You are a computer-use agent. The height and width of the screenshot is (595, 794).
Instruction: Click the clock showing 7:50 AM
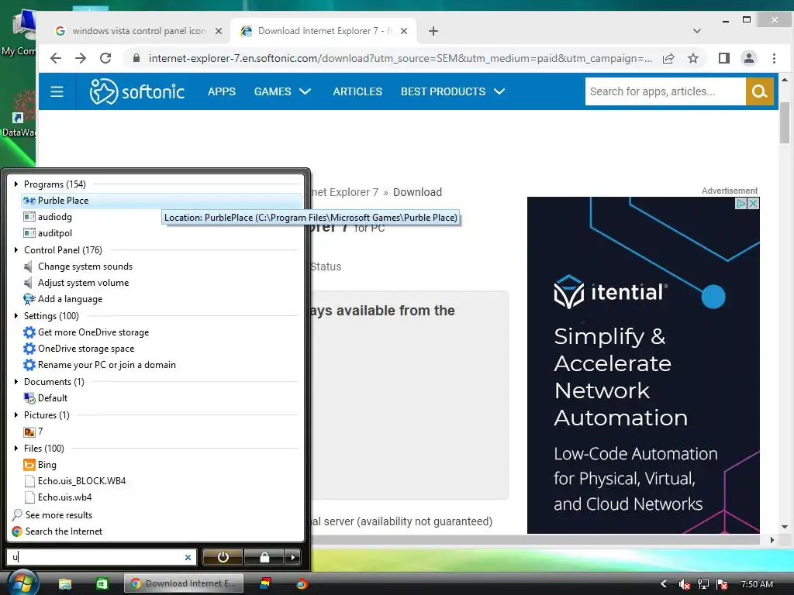click(x=757, y=584)
